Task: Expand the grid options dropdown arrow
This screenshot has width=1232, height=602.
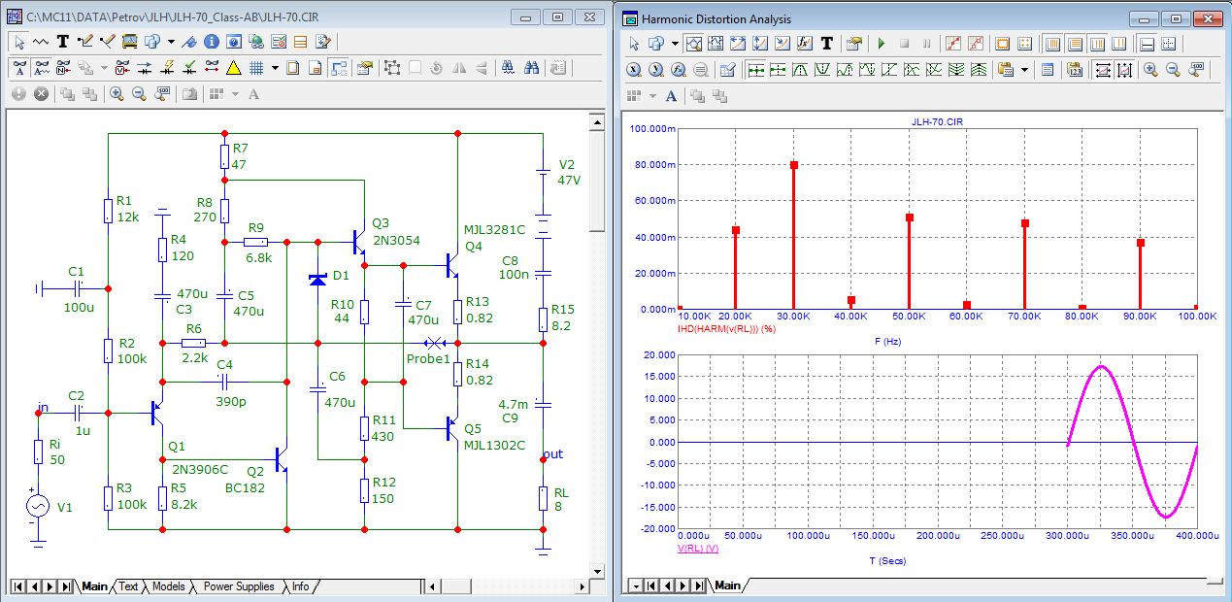Action: coord(276,68)
